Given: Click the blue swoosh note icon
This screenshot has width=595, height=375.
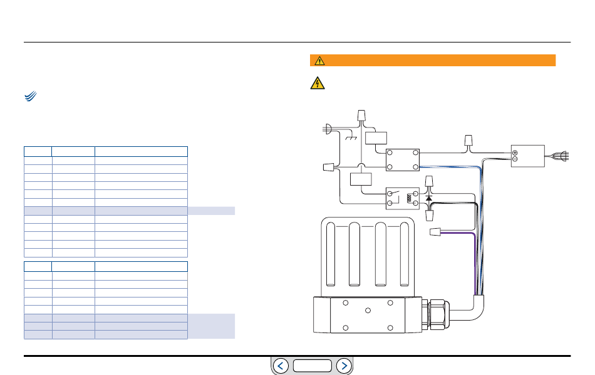Looking at the screenshot, I should coord(31,96).
